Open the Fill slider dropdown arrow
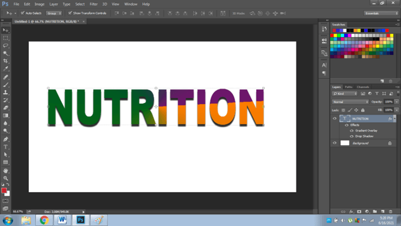The width and height of the screenshot is (401, 226). 397,110
